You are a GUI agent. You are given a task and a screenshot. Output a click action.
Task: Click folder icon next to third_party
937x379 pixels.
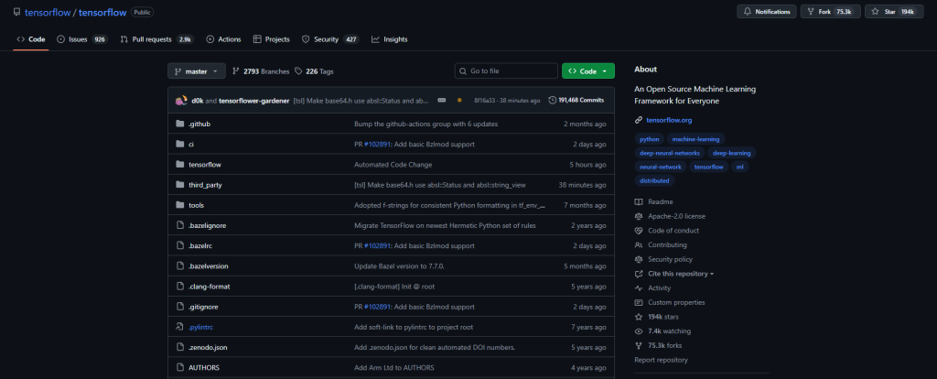(180, 185)
